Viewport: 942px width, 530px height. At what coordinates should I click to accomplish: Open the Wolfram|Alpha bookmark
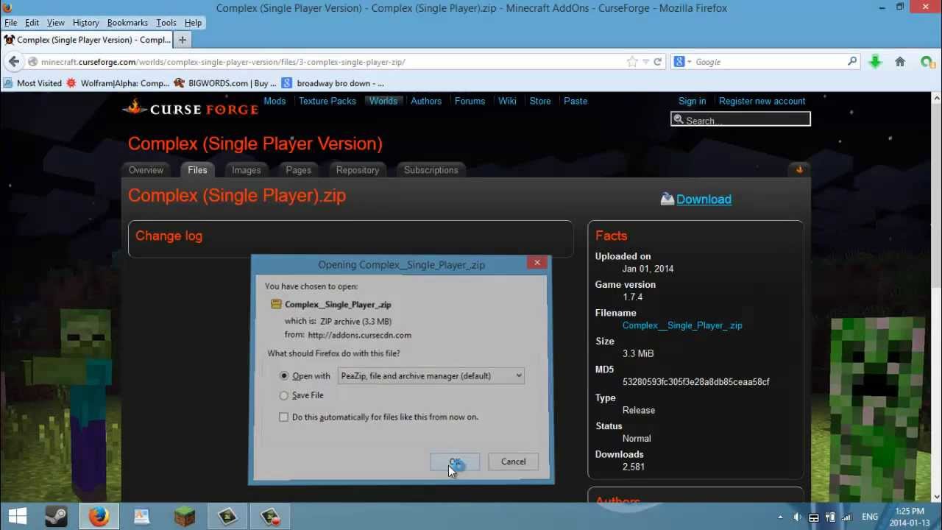118,83
